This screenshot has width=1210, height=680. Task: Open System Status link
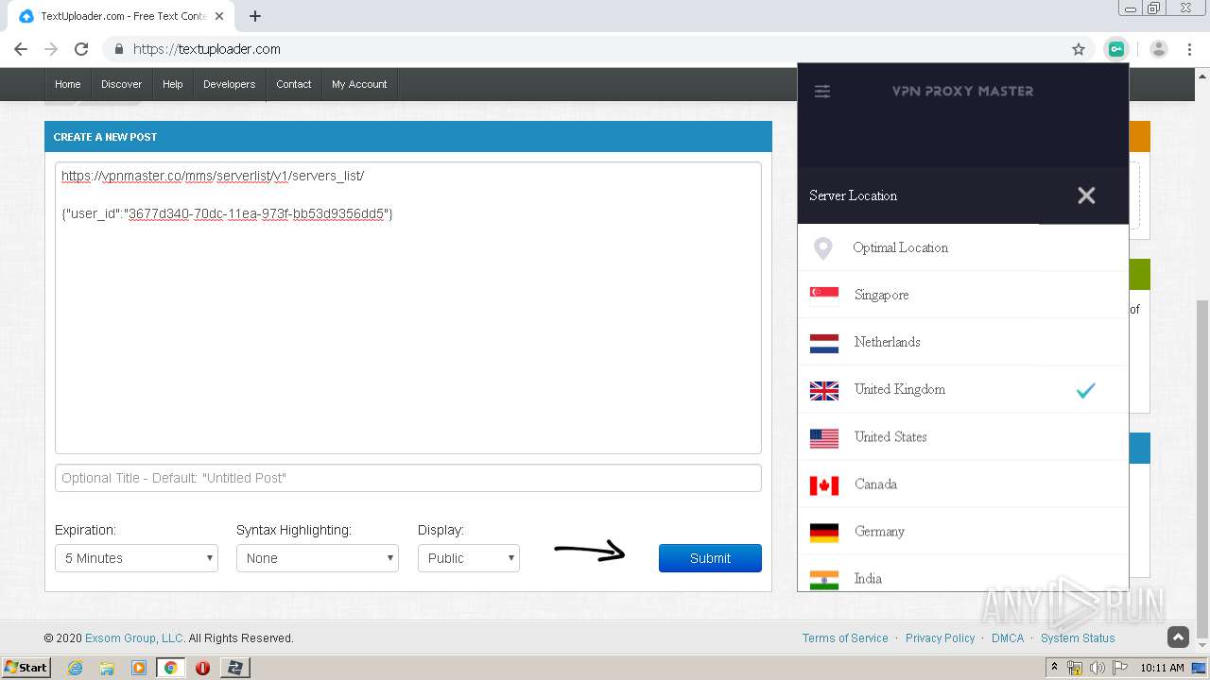1078,638
